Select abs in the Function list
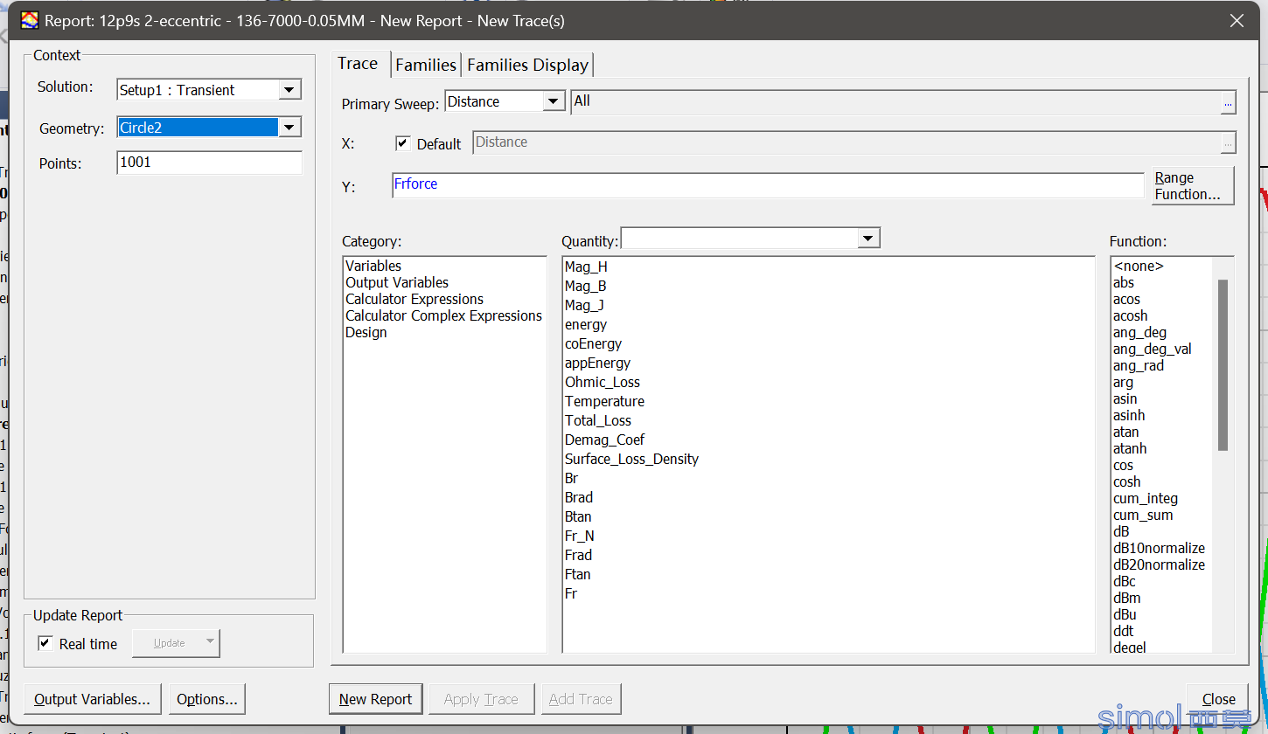This screenshot has width=1268, height=734. 1124,282
